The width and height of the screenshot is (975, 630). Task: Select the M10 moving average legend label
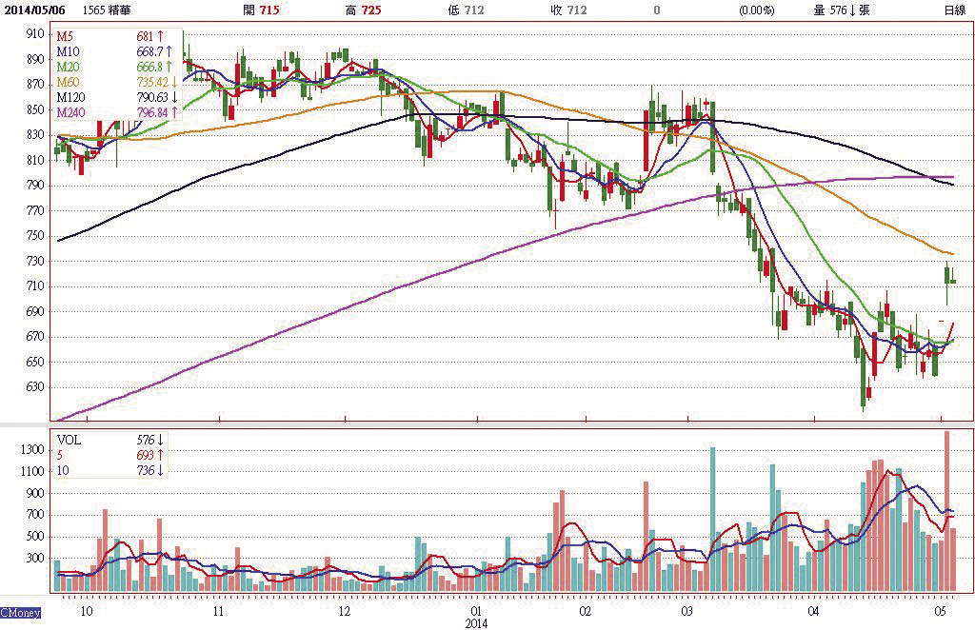[68, 50]
